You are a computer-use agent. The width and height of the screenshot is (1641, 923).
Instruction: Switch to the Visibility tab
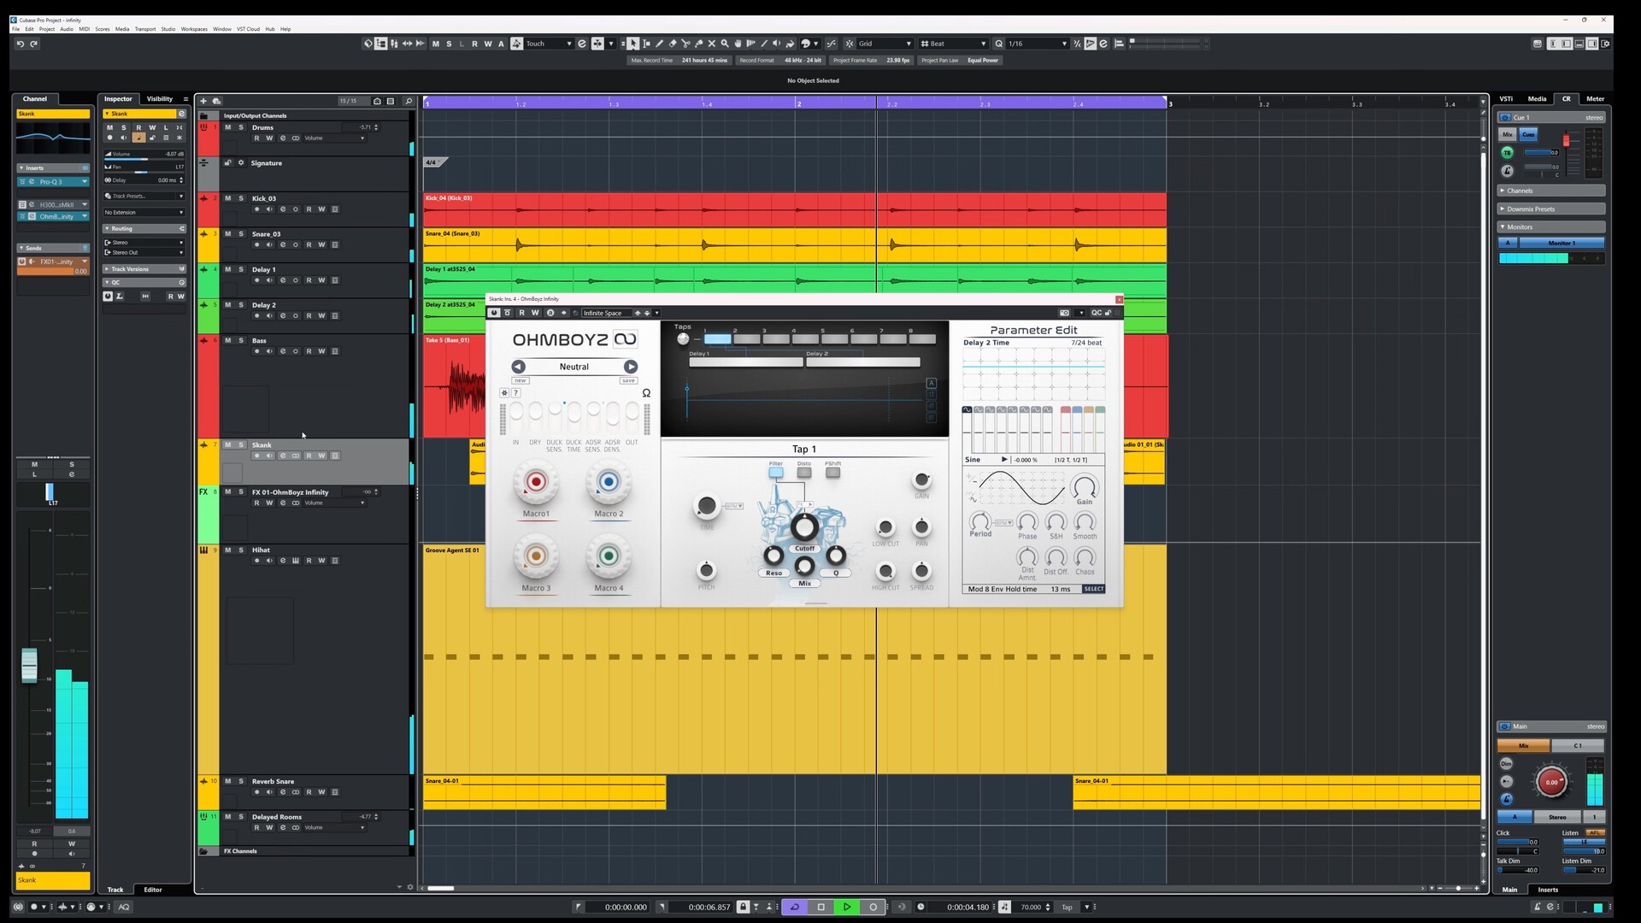coord(160,99)
